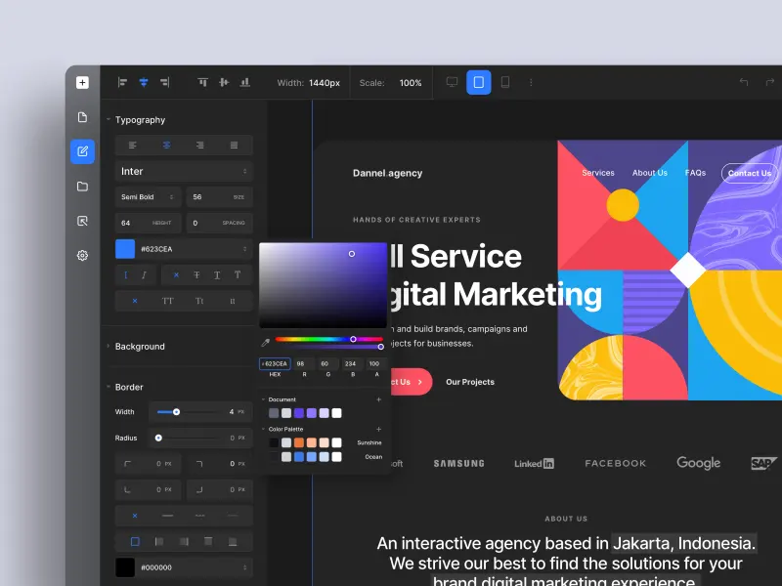The image size is (782, 586).
Task: Click the Our Projects link
Action: [x=470, y=382]
